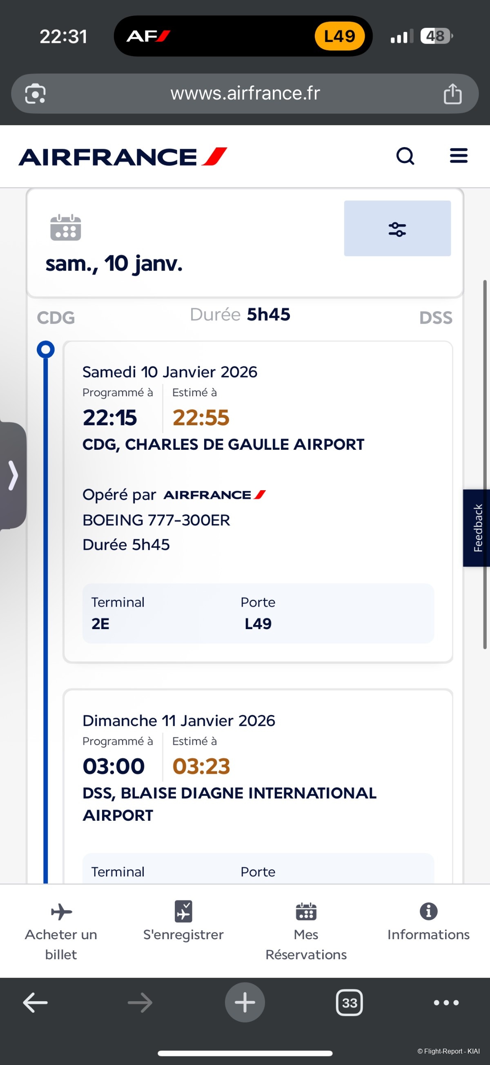The image size is (490, 1065).
Task: Tap the Air France logo
Action: coord(123,157)
